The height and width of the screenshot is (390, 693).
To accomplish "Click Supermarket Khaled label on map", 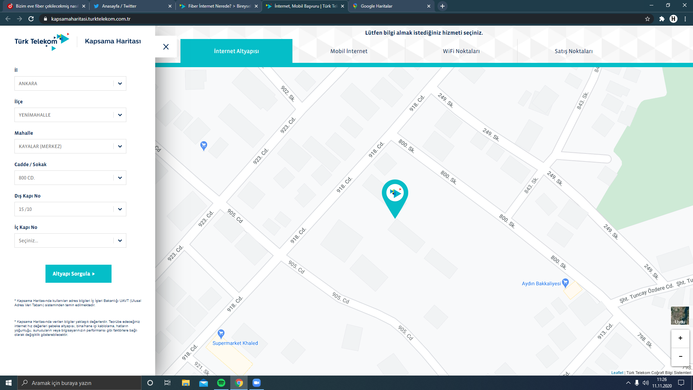I will [x=235, y=343].
